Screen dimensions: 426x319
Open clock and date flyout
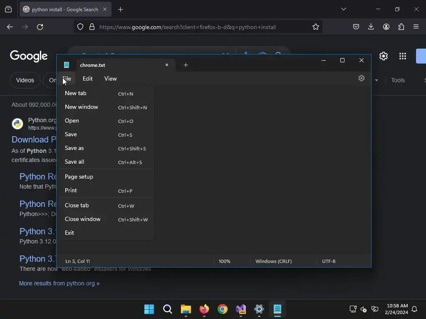pyautogui.click(x=396, y=309)
